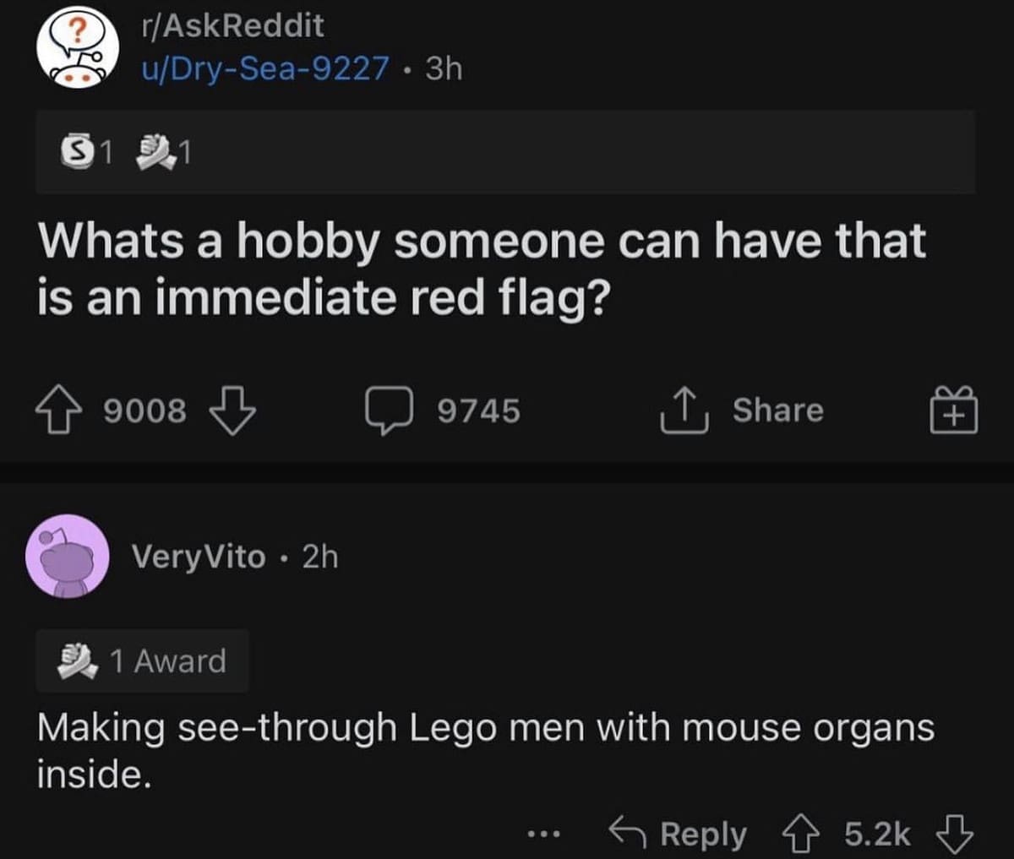Click the silver award on the post
1014x859 pixels.
(x=78, y=152)
